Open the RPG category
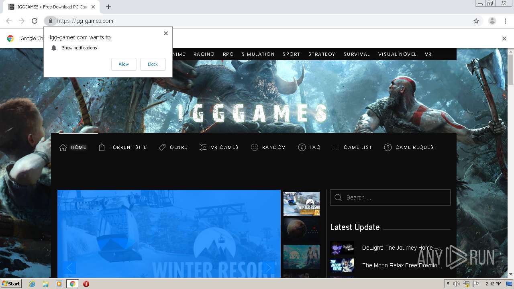 pos(228,54)
